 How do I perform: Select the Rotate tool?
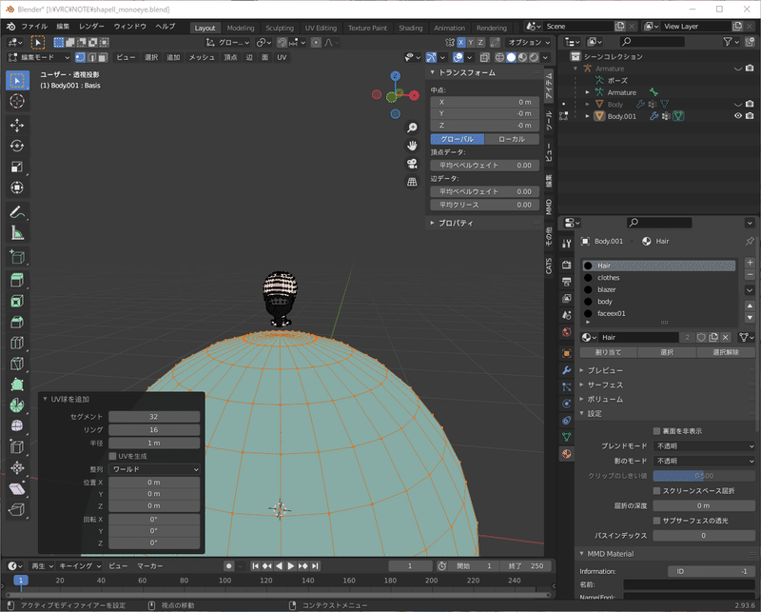tap(17, 146)
